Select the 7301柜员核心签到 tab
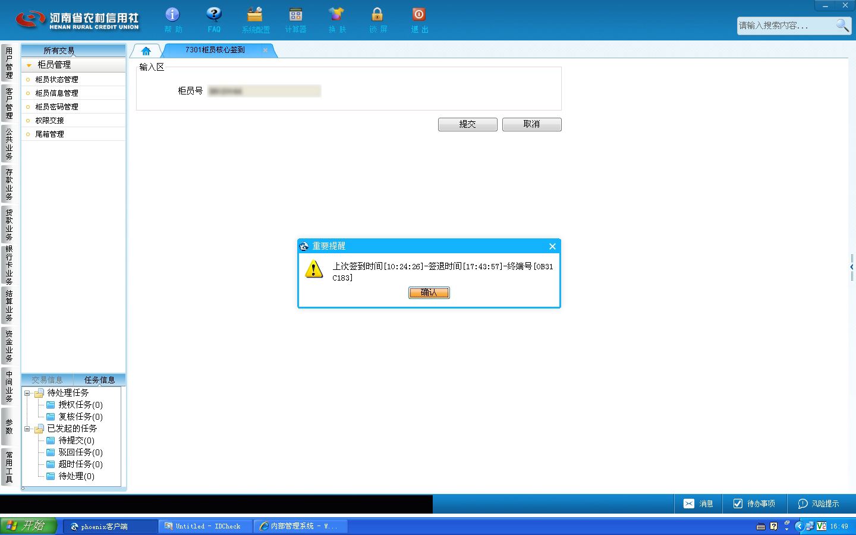The image size is (856, 535). point(215,50)
